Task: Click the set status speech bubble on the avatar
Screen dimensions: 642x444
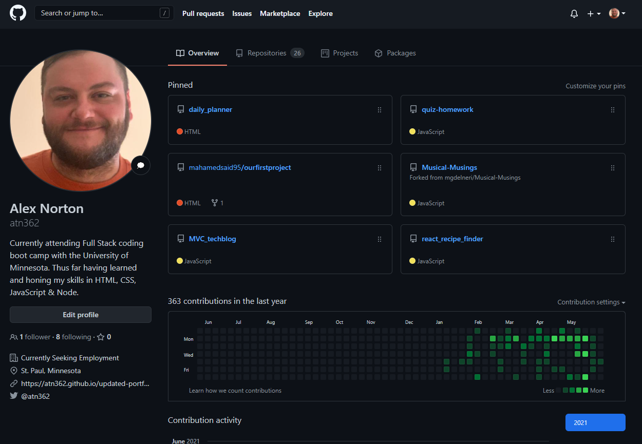Action: 141,165
